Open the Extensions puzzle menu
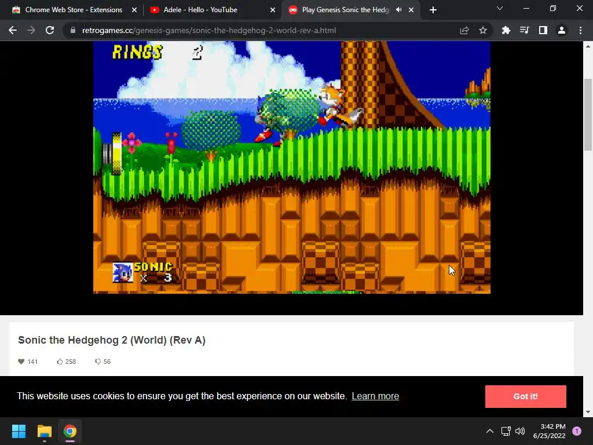 point(506,30)
